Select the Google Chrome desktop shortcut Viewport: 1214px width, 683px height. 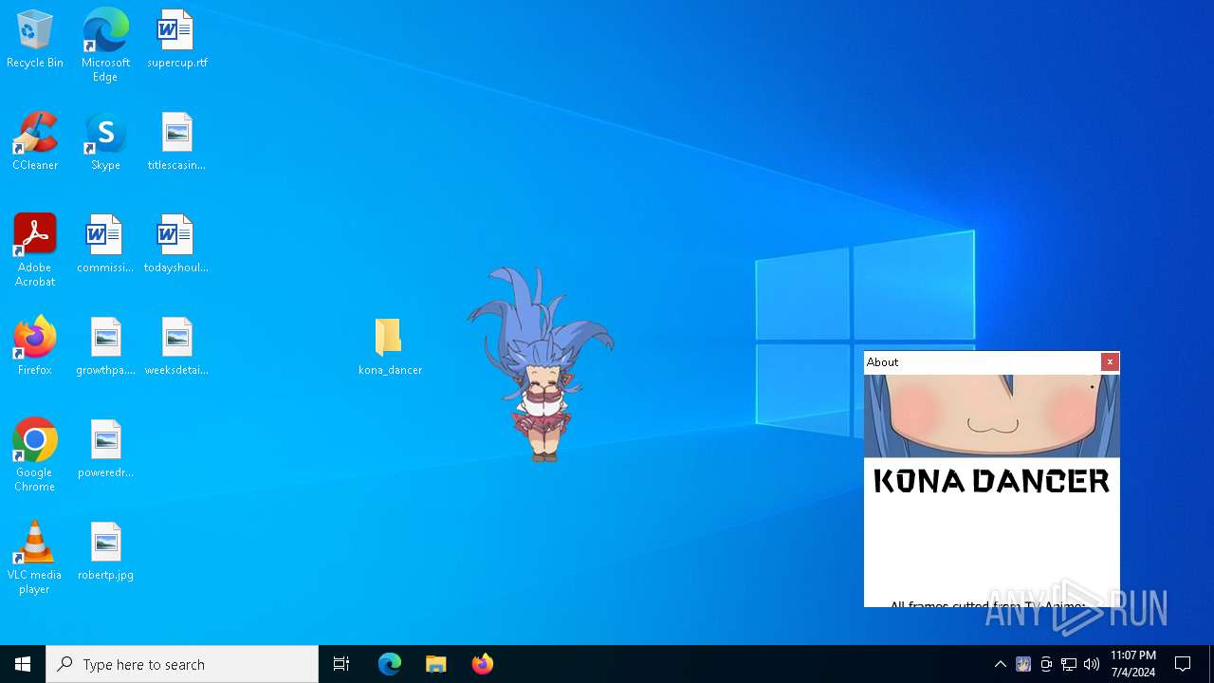click(x=35, y=455)
